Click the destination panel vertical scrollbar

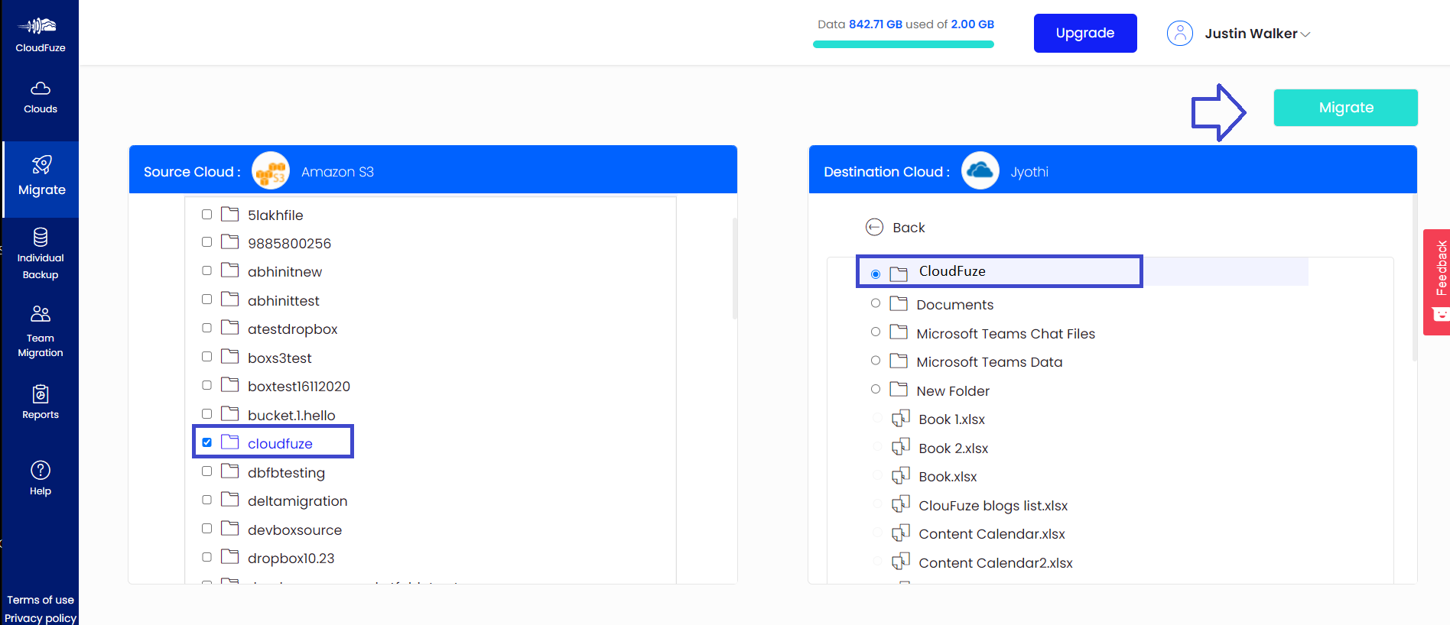coord(1414,277)
